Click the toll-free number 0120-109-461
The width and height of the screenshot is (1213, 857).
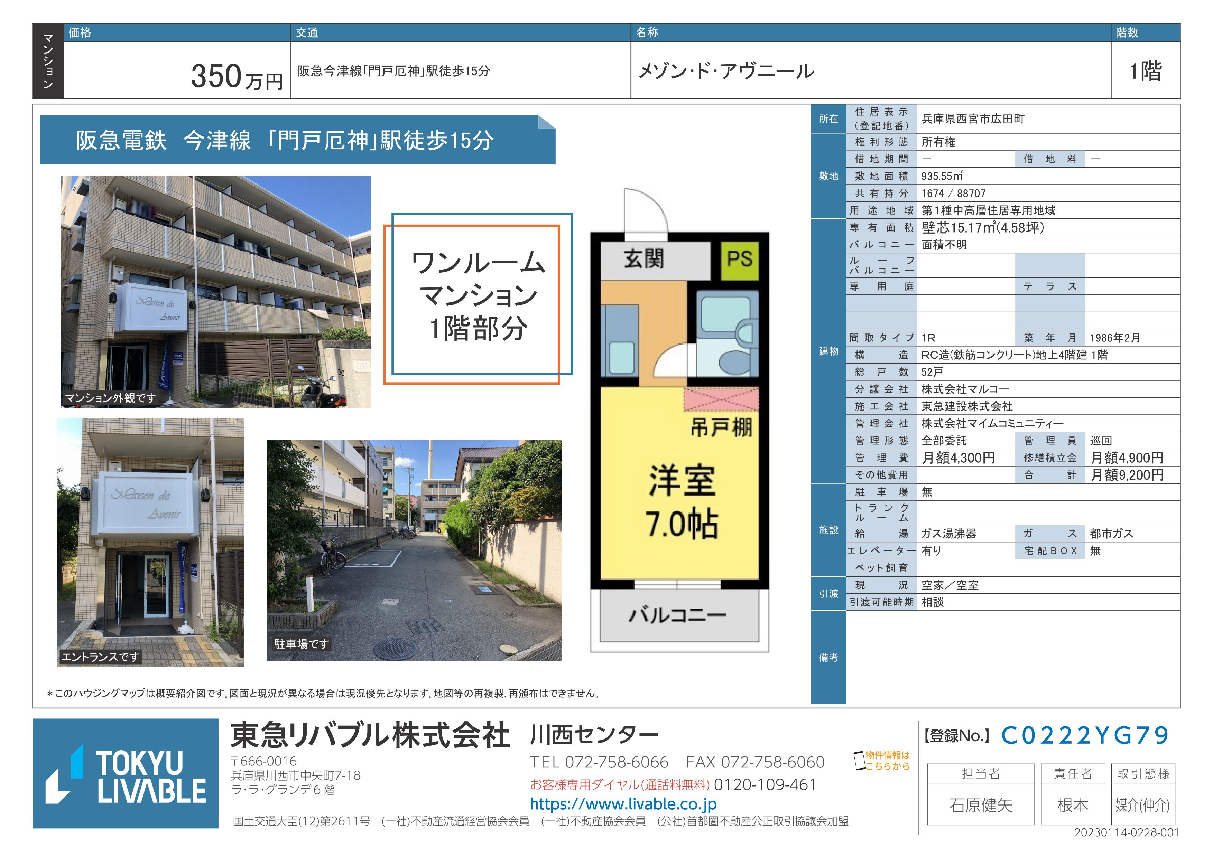coord(765,785)
